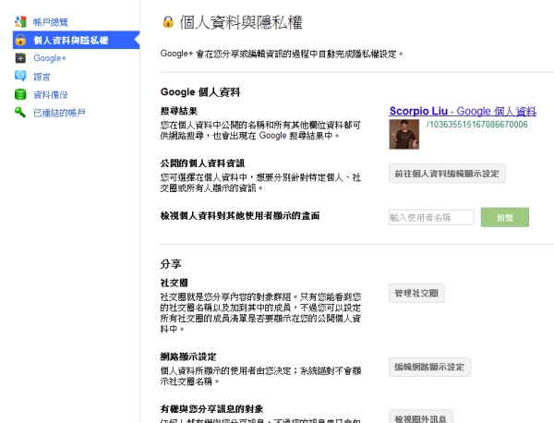This screenshot has width=554, height=423.
Task: Click the green key icon beside 已連結的帳戶
Action: pyautogui.click(x=20, y=113)
